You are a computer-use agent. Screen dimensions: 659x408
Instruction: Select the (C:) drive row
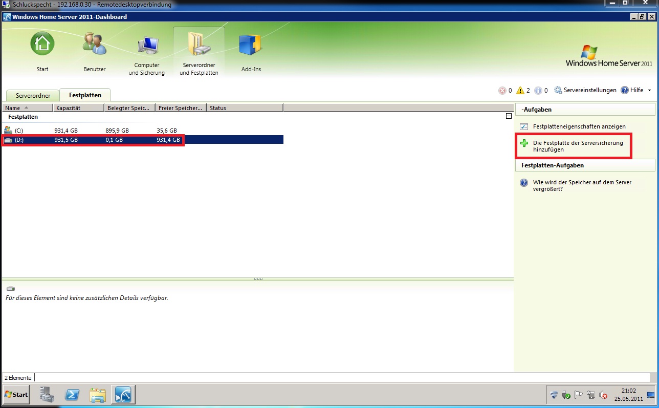point(143,131)
